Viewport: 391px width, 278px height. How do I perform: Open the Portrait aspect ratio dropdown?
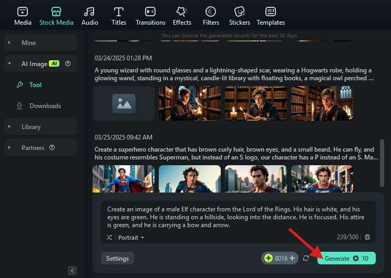click(131, 238)
